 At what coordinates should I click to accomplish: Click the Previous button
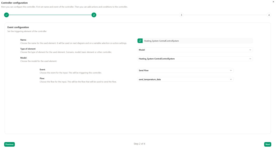9,144
